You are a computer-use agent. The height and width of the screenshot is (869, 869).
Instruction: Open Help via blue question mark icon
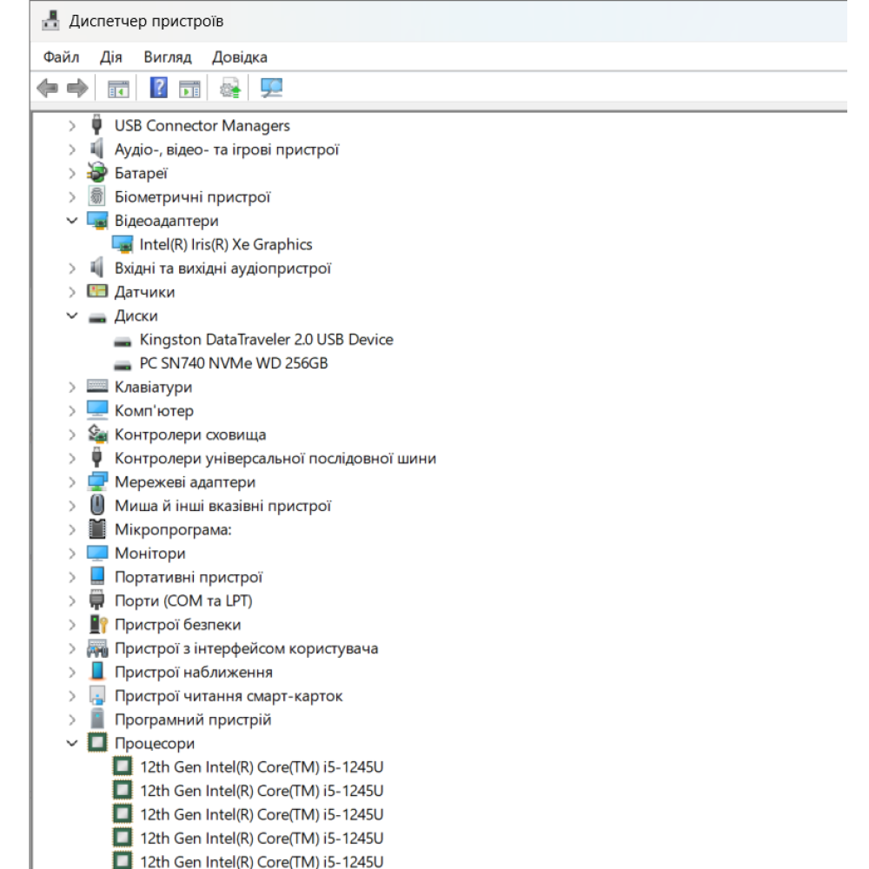(159, 88)
